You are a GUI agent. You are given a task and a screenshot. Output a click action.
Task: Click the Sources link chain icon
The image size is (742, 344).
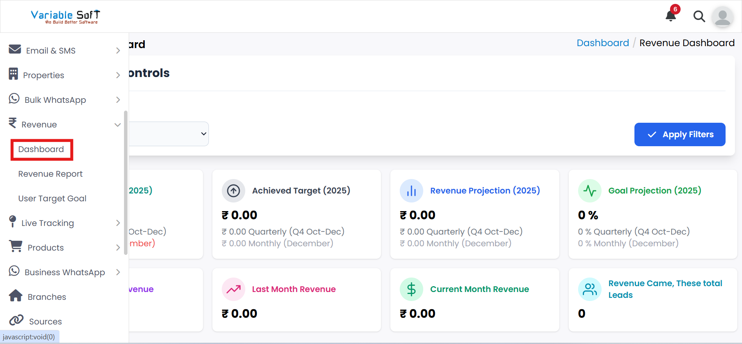[x=16, y=320]
